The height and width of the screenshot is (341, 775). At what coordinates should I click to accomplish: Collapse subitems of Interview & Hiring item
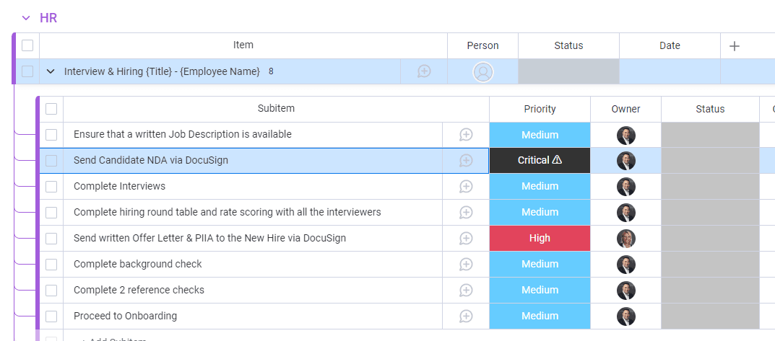51,71
